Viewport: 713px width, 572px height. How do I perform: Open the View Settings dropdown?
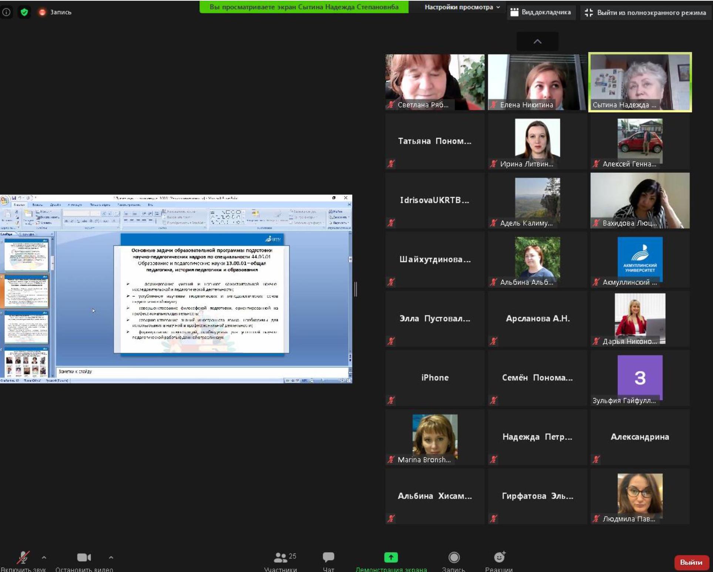click(462, 7)
